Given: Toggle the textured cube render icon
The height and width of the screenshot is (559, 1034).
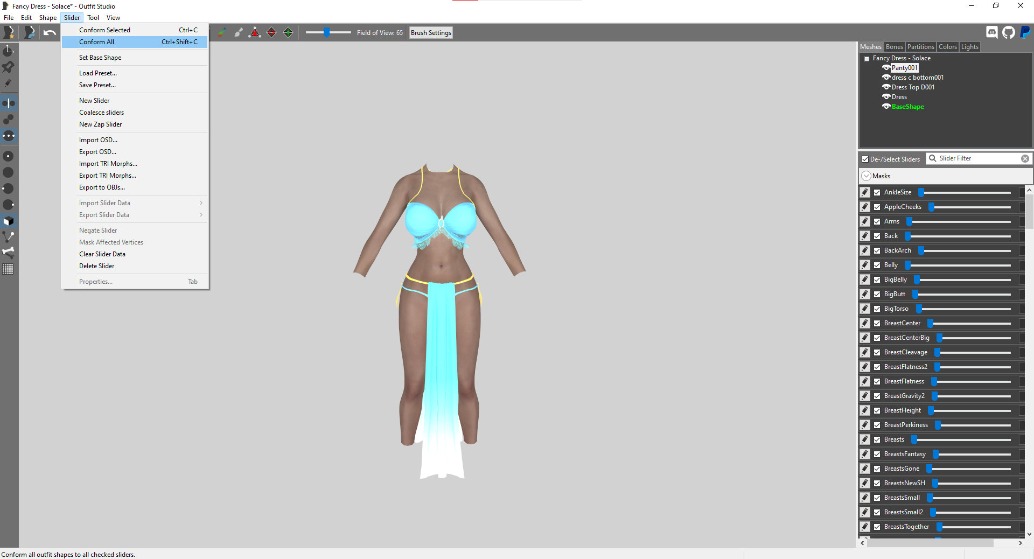Looking at the screenshot, I should pyautogui.click(x=9, y=221).
